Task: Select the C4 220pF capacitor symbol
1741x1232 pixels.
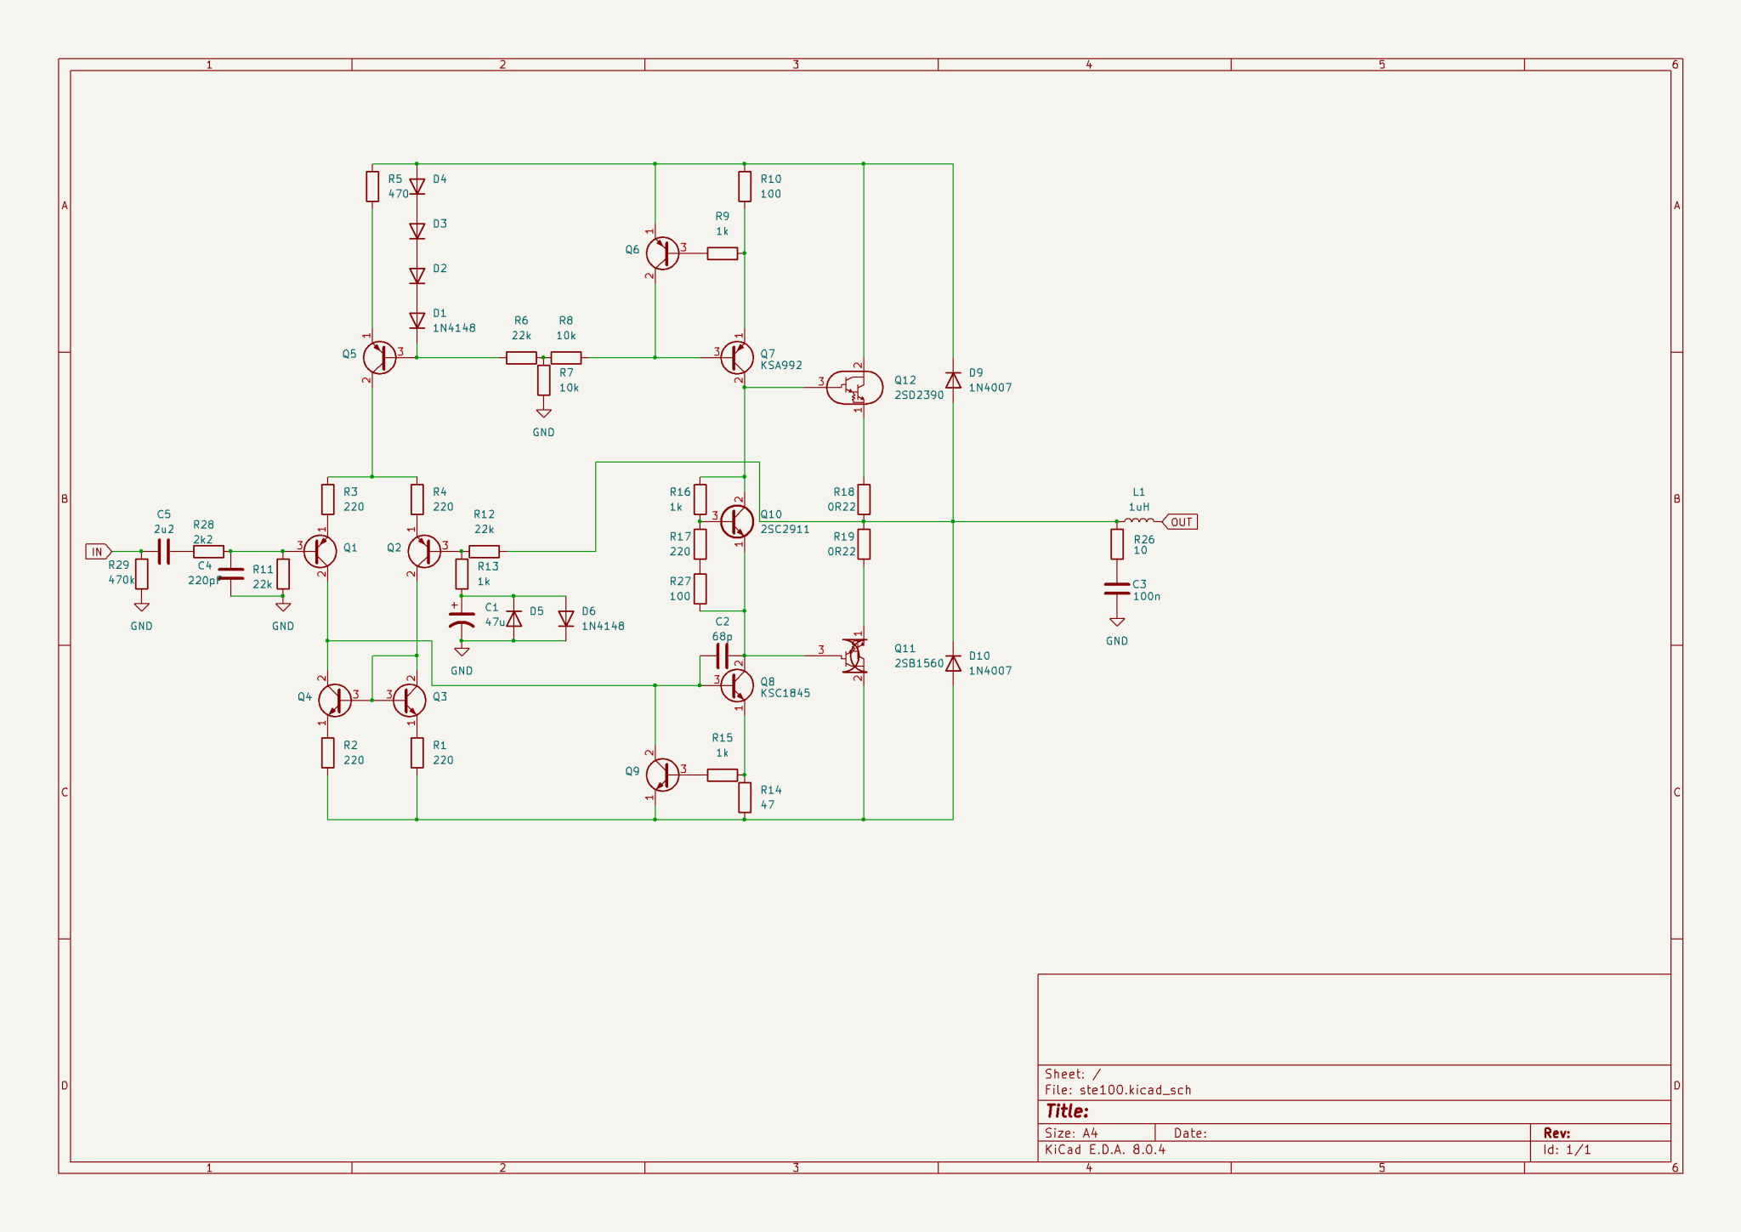Action: 231,574
